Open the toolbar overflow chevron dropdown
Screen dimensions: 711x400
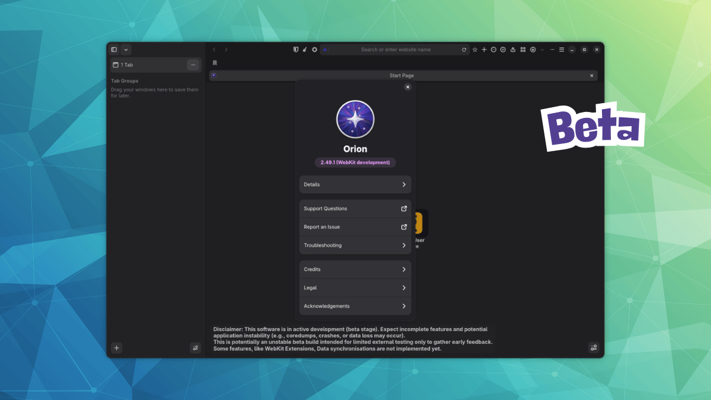542,50
